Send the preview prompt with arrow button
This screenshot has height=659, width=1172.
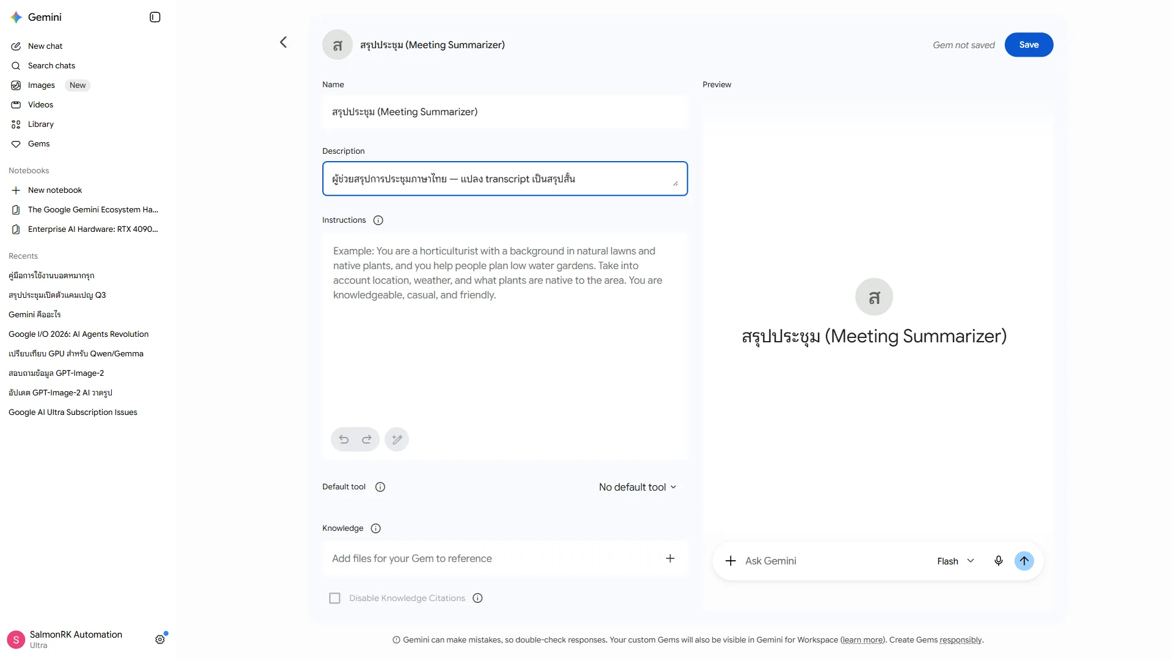tap(1024, 561)
